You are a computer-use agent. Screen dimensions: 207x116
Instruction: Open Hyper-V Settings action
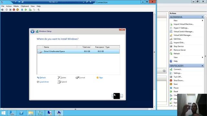[181, 28]
